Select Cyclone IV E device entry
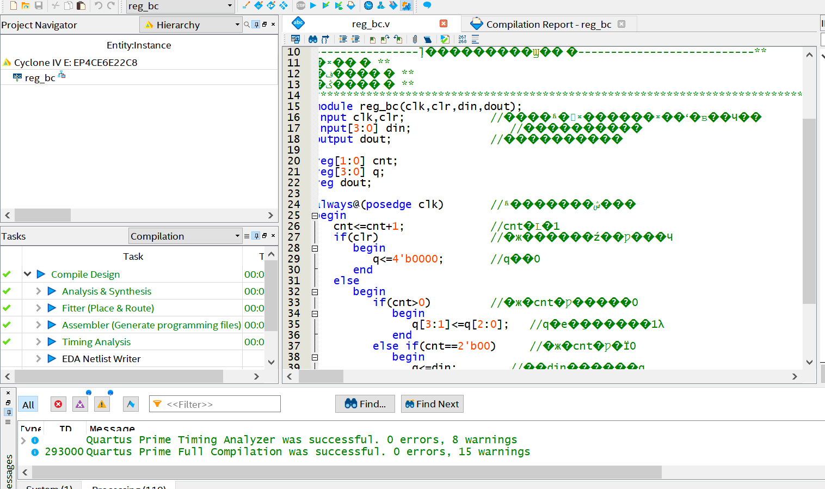825x489 pixels. tap(76, 63)
